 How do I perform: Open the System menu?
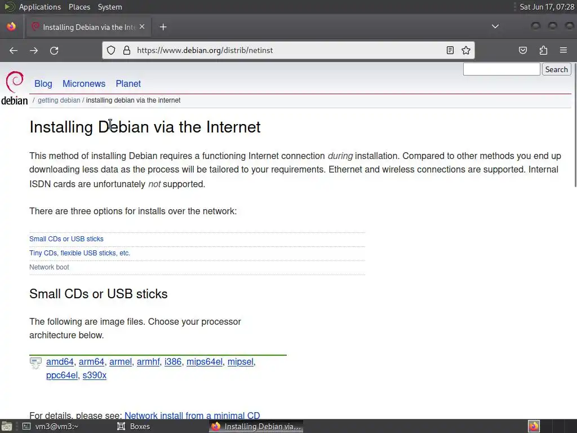point(110,7)
